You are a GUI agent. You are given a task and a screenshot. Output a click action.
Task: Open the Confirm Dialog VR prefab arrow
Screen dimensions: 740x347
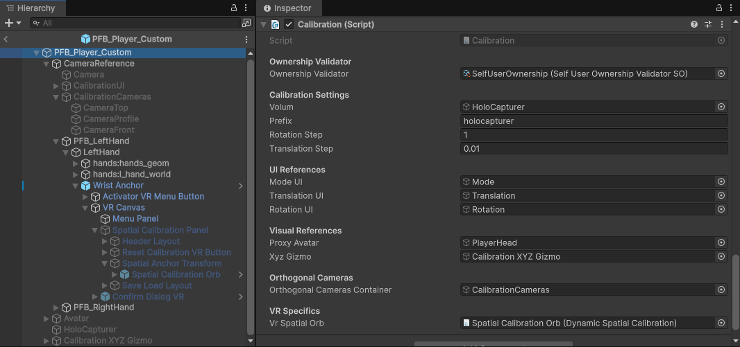(x=241, y=296)
